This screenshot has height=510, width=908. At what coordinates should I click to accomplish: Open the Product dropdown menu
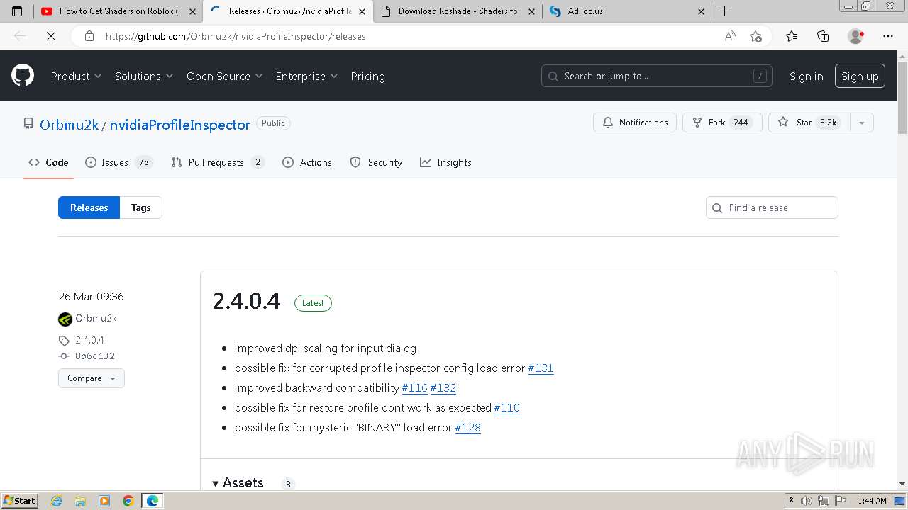(76, 76)
